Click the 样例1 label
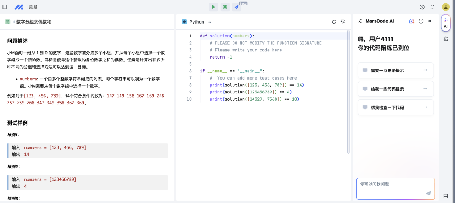Viewport: 455px width, 203px height. (x=13, y=135)
